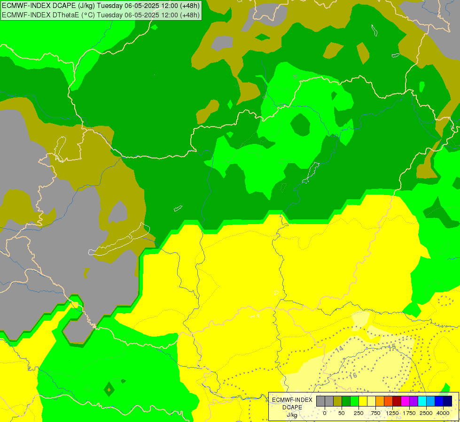Click the legend value 0

(x=325, y=413)
